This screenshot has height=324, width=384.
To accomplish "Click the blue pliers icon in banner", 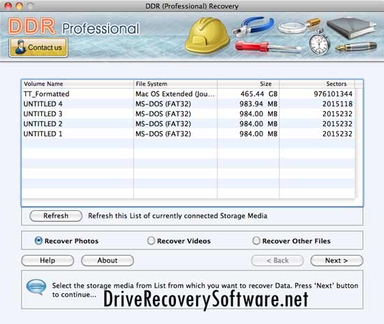I will click(x=253, y=26).
